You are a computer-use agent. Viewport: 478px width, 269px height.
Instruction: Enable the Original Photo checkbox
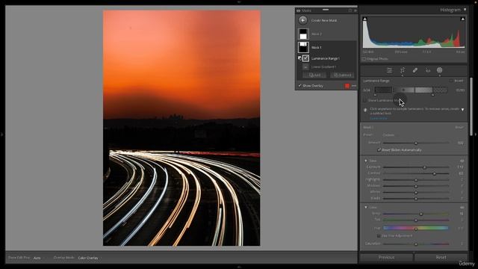[364, 59]
